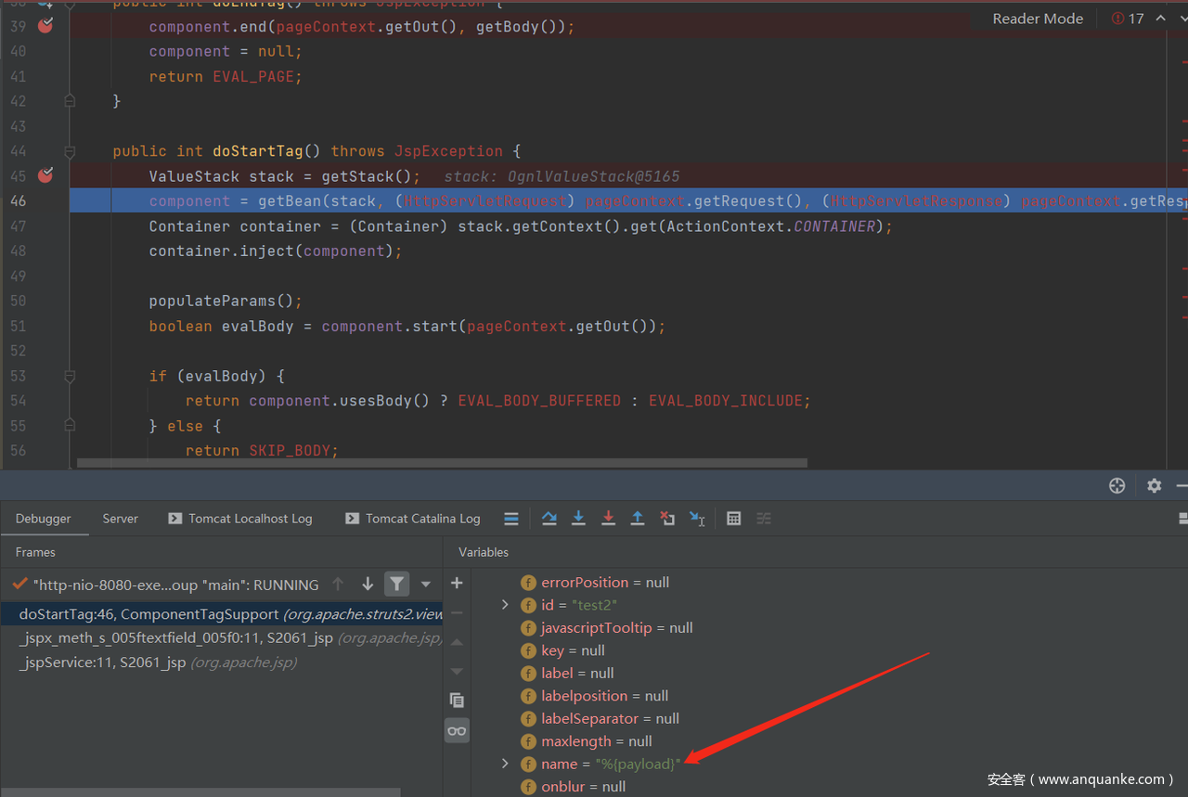The height and width of the screenshot is (797, 1188).
Task: Open the thread selector dropdown arrow
Action: coord(426,585)
